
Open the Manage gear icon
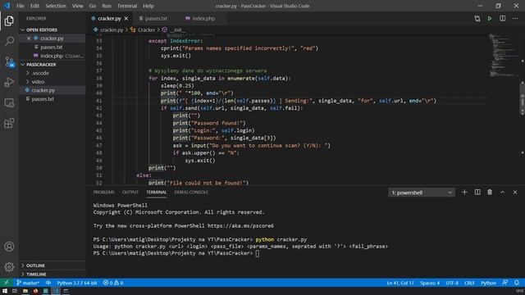point(9,267)
